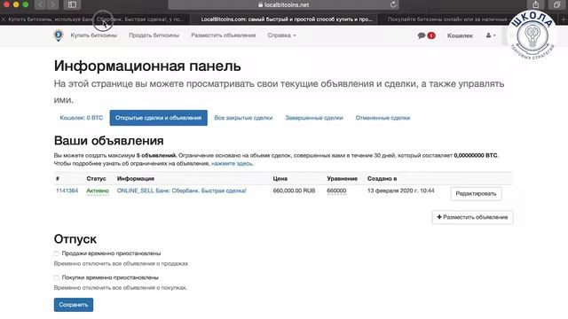Select Отмененные сделки tab

tap(383, 118)
